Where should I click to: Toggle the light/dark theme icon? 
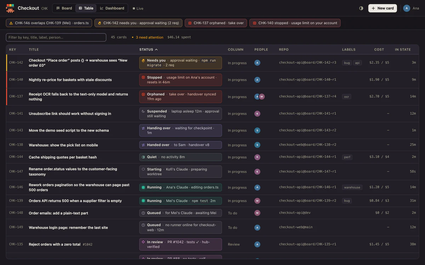(361, 8)
